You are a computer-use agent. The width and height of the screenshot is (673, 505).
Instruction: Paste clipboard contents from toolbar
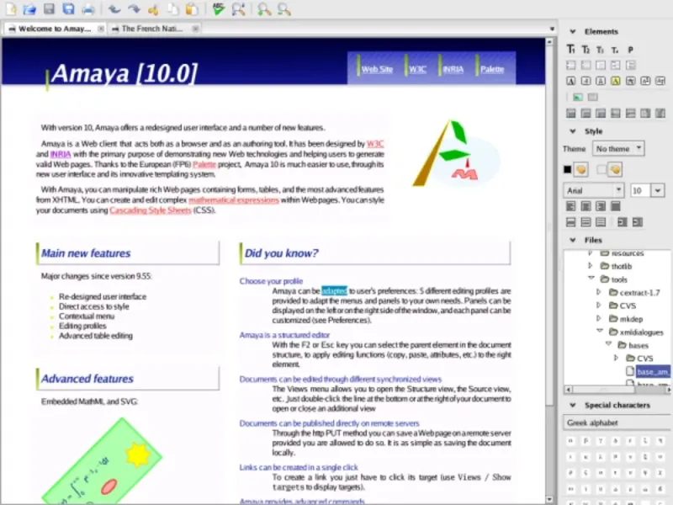click(x=193, y=8)
